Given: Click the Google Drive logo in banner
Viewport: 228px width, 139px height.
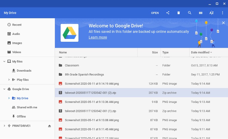Looking at the screenshot, I should click(x=70, y=33).
